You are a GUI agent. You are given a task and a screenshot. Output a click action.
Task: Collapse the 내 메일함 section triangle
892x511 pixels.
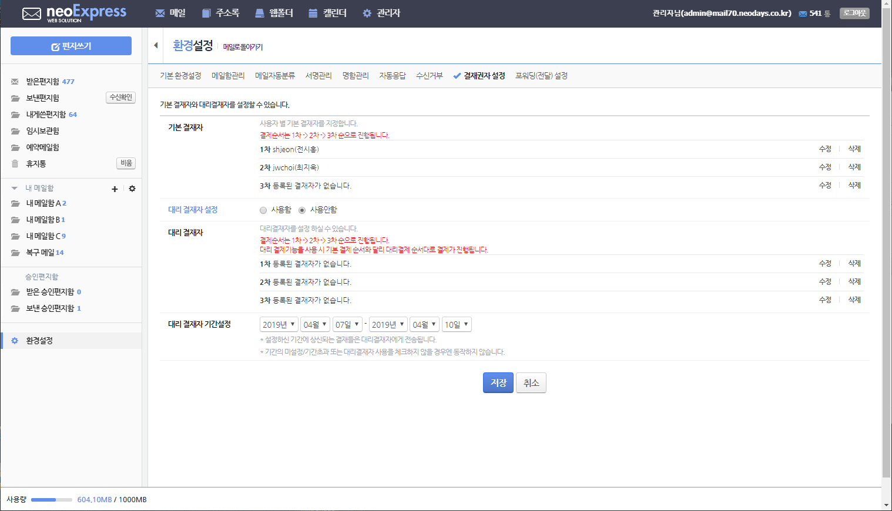click(x=14, y=189)
